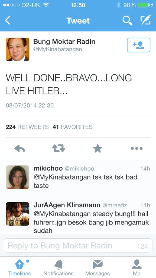156x278 pixels.
Task: Reply using the arrow icon under tweet
Action: pyautogui.click(x=19, y=149)
